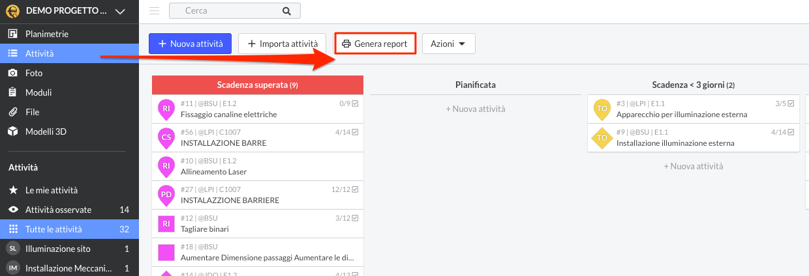Open task Fissaggio canaline elettriche
Viewport: 809px width, 276px height.
coord(258,109)
